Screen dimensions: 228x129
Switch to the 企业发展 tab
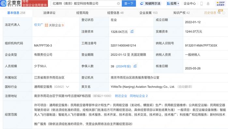pos(148,13)
